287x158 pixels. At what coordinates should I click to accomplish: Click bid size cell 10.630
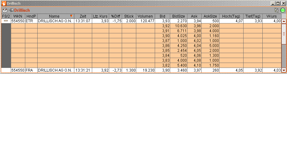(179, 26)
